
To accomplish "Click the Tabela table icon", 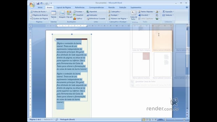I will [x=54, y=13].
